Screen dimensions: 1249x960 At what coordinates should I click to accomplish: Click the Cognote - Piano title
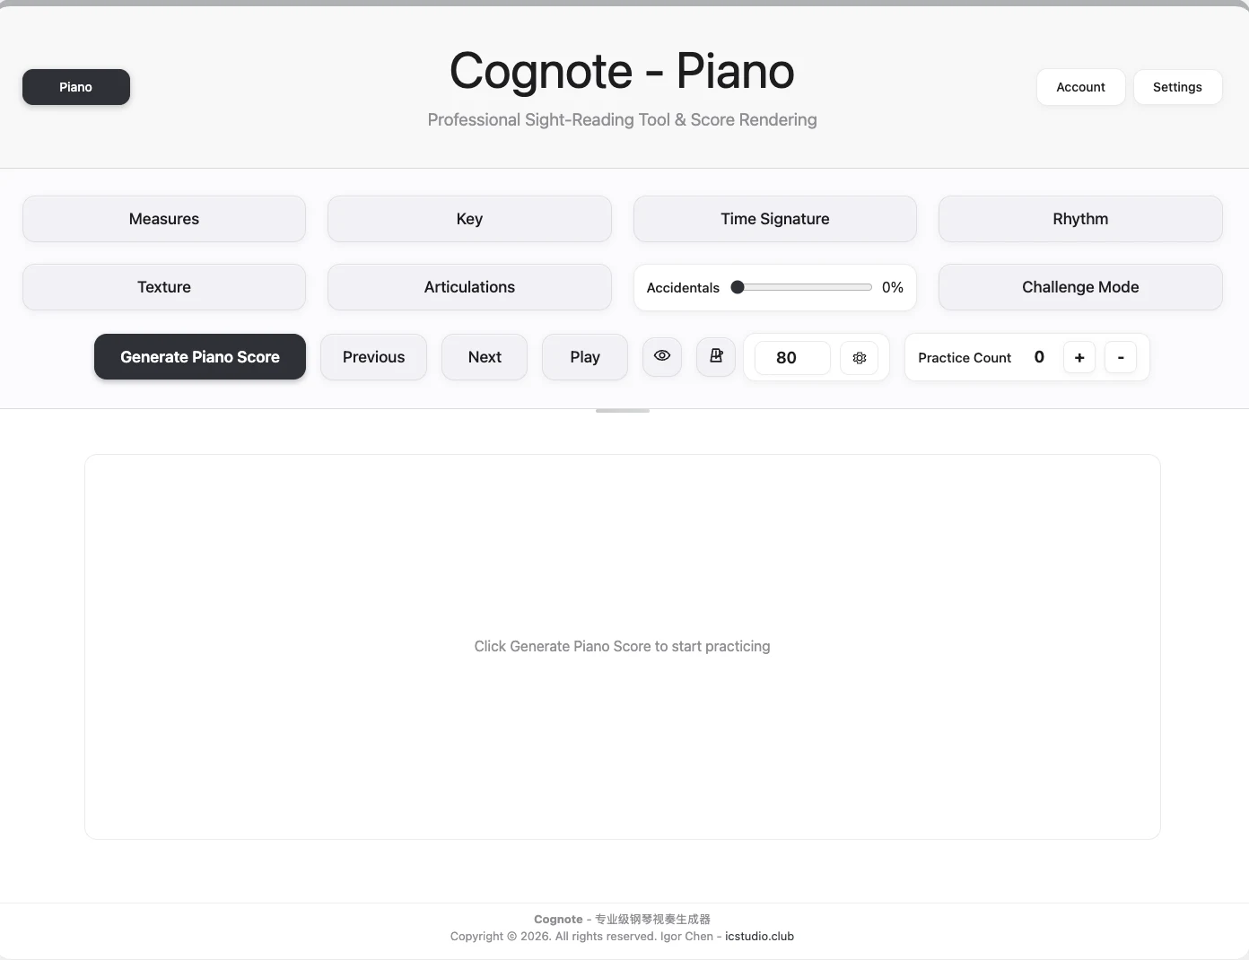click(x=622, y=71)
